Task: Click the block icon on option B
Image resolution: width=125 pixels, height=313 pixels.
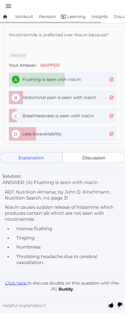Action: (x=111, y=98)
